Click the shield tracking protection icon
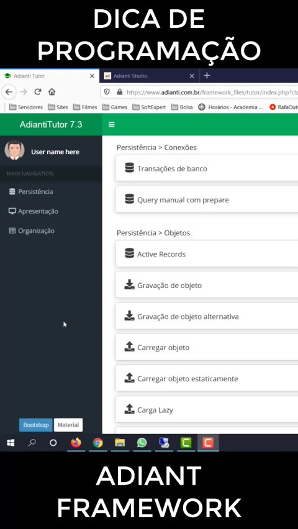 point(107,92)
